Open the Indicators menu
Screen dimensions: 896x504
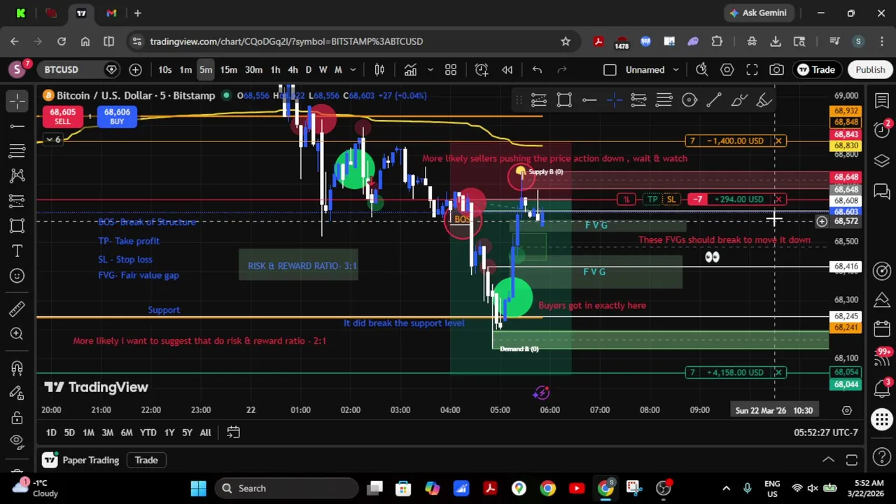pyautogui.click(x=410, y=69)
